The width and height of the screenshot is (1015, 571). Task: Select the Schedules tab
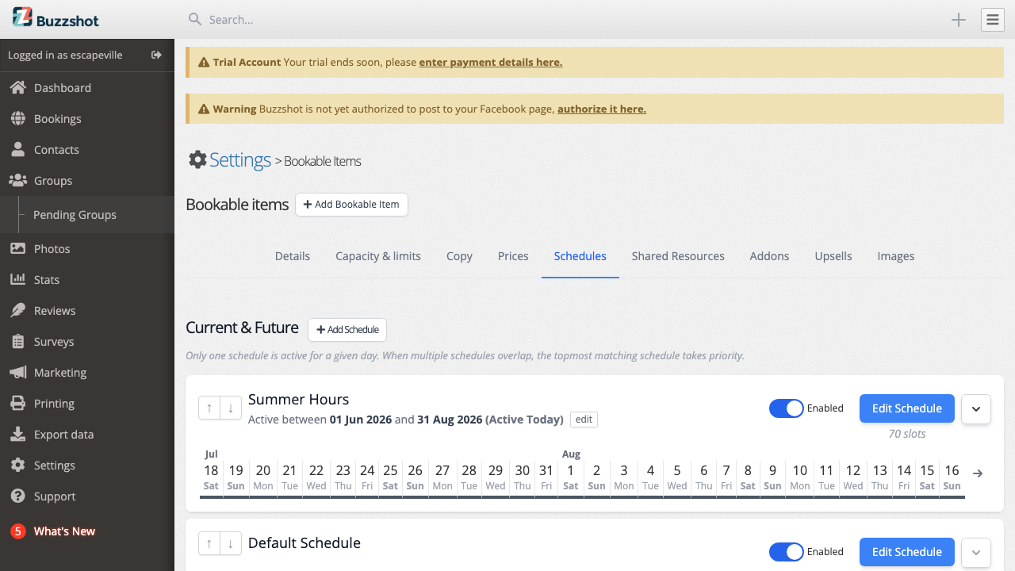580,256
